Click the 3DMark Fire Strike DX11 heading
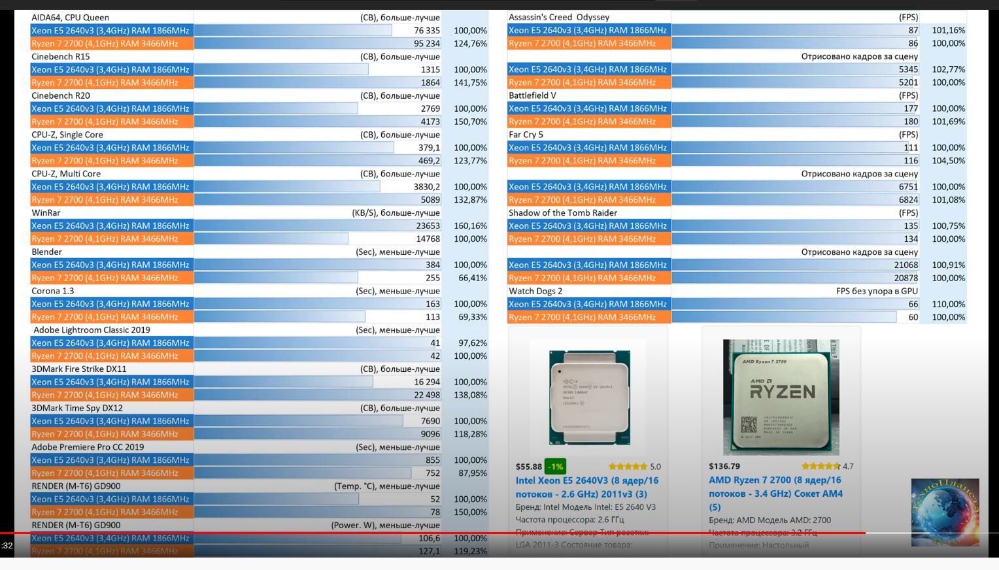 click(x=79, y=369)
